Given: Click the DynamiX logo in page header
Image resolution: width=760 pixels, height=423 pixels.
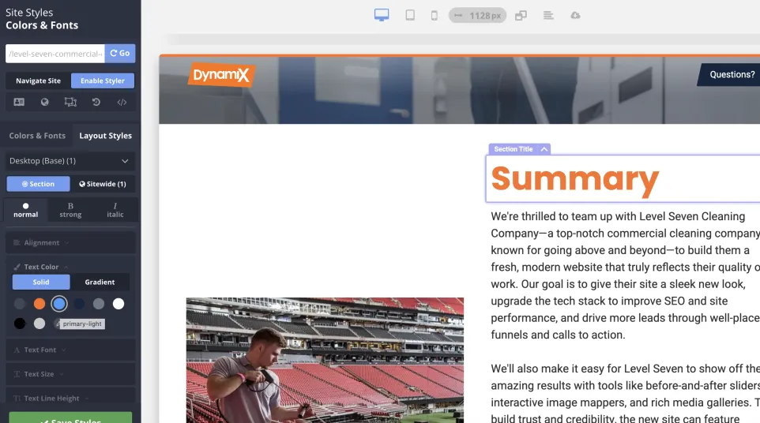Looking at the screenshot, I should point(221,74).
